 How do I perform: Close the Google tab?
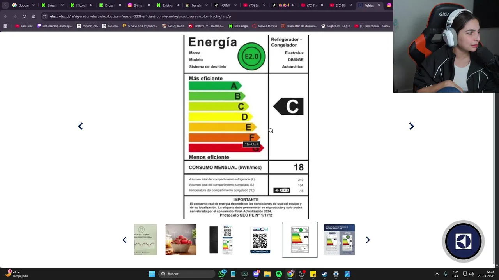tap(33, 5)
